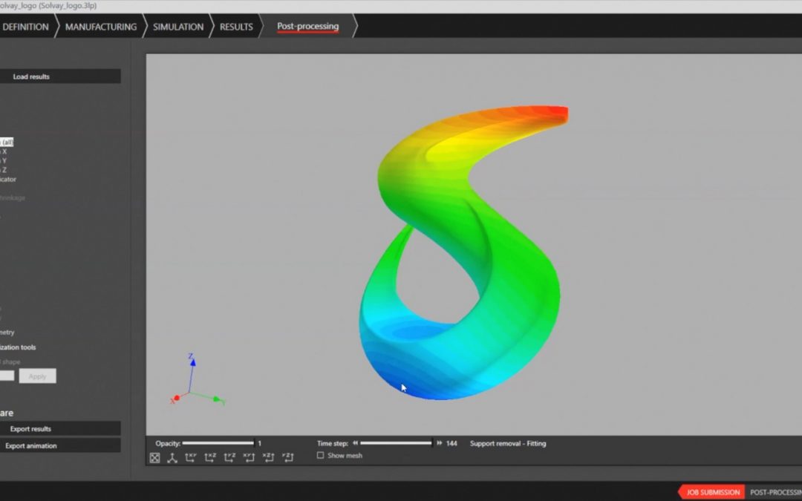Click the Export results button
The image size is (802, 501).
tap(60, 428)
